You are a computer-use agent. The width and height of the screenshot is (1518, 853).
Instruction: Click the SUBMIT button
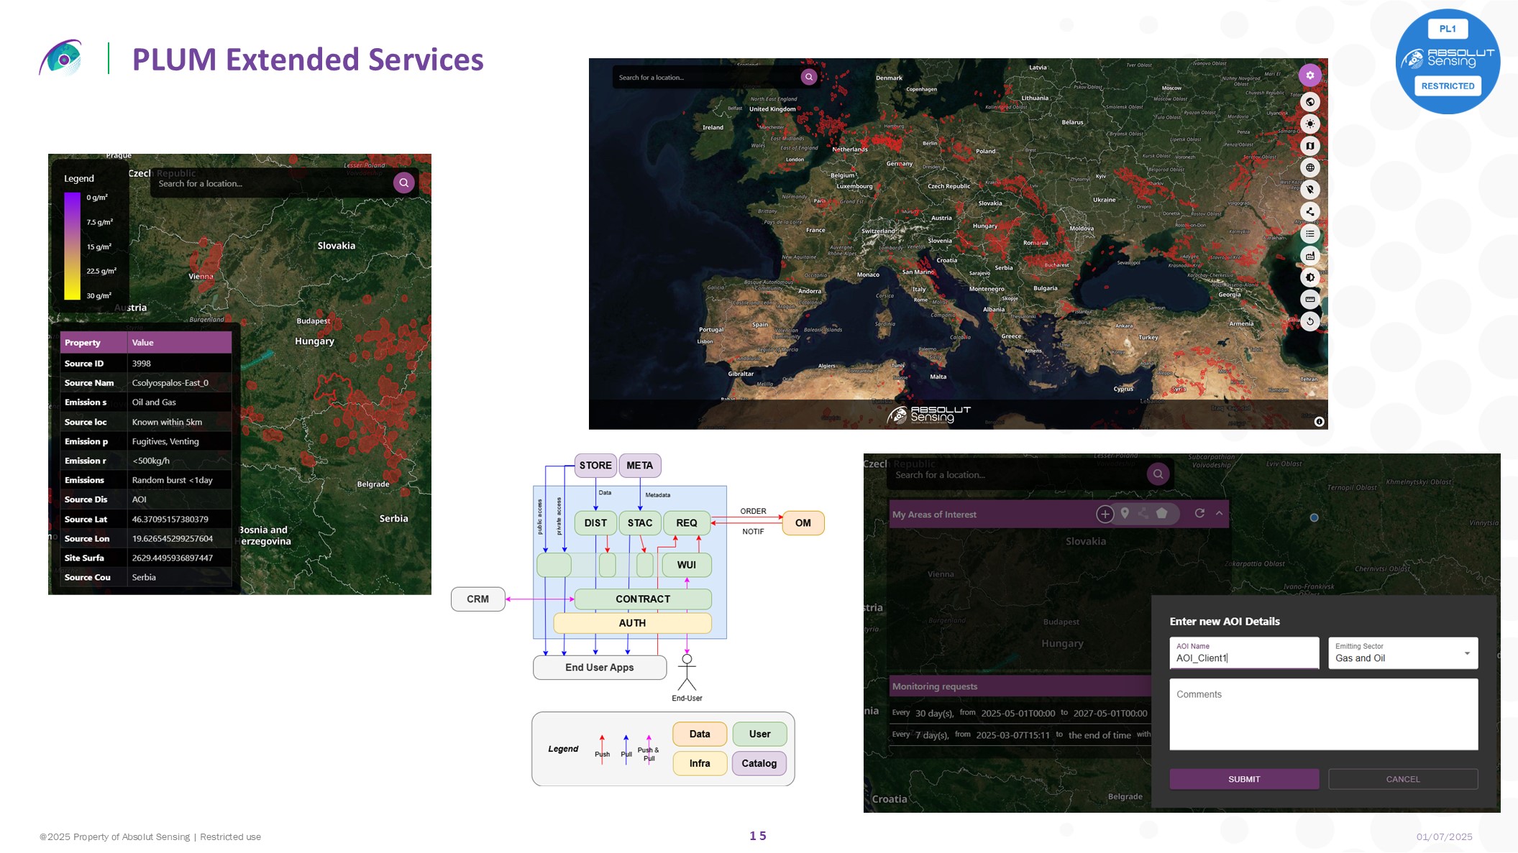pyautogui.click(x=1243, y=779)
